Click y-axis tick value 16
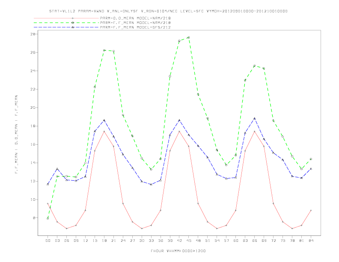339x262 pixels. click(x=33, y=144)
